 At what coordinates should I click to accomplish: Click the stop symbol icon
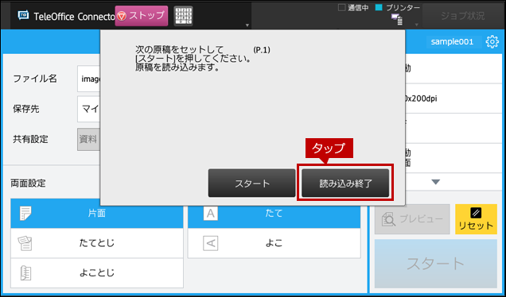[122, 16]
